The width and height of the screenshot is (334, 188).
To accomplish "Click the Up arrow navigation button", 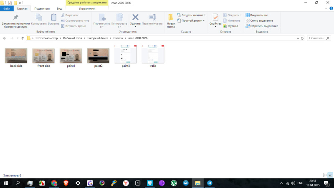I will pos(23,38).
